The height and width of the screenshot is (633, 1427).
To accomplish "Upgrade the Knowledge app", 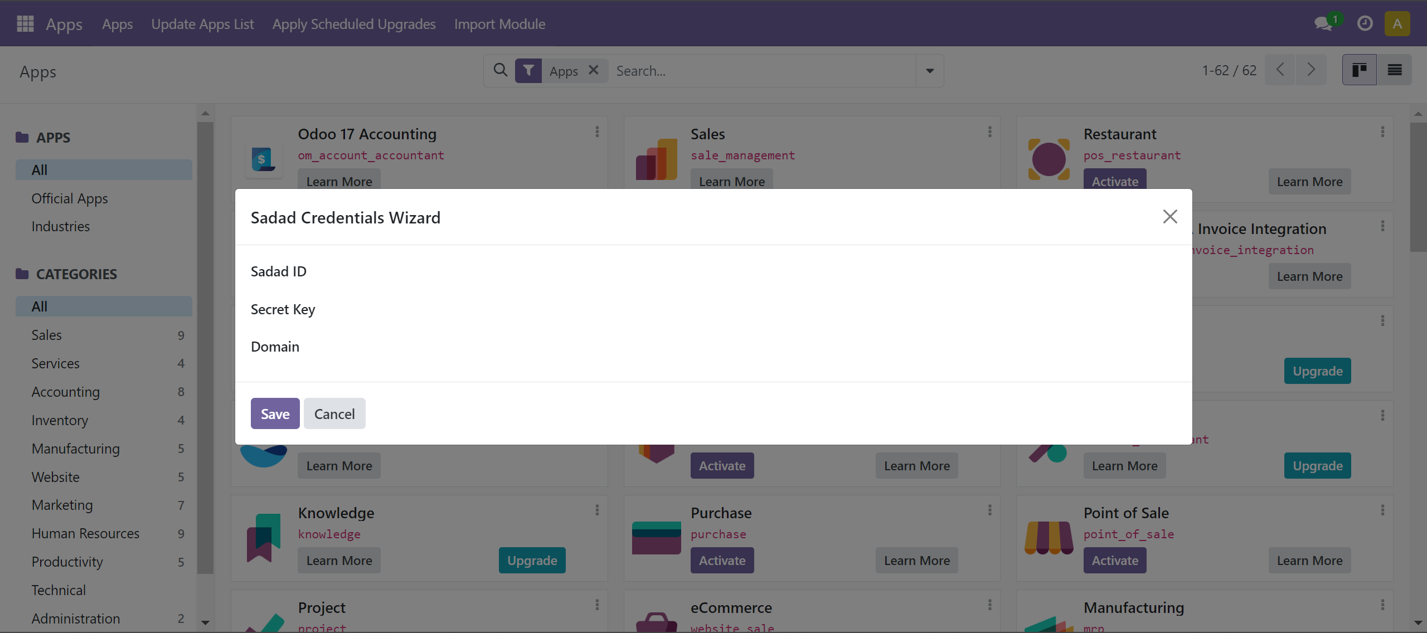I will click(x=532, y=560).
